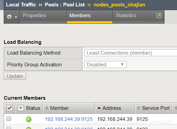
Task: Click green status icon for 192.168.244.39:9125
Action: (29, 119)
